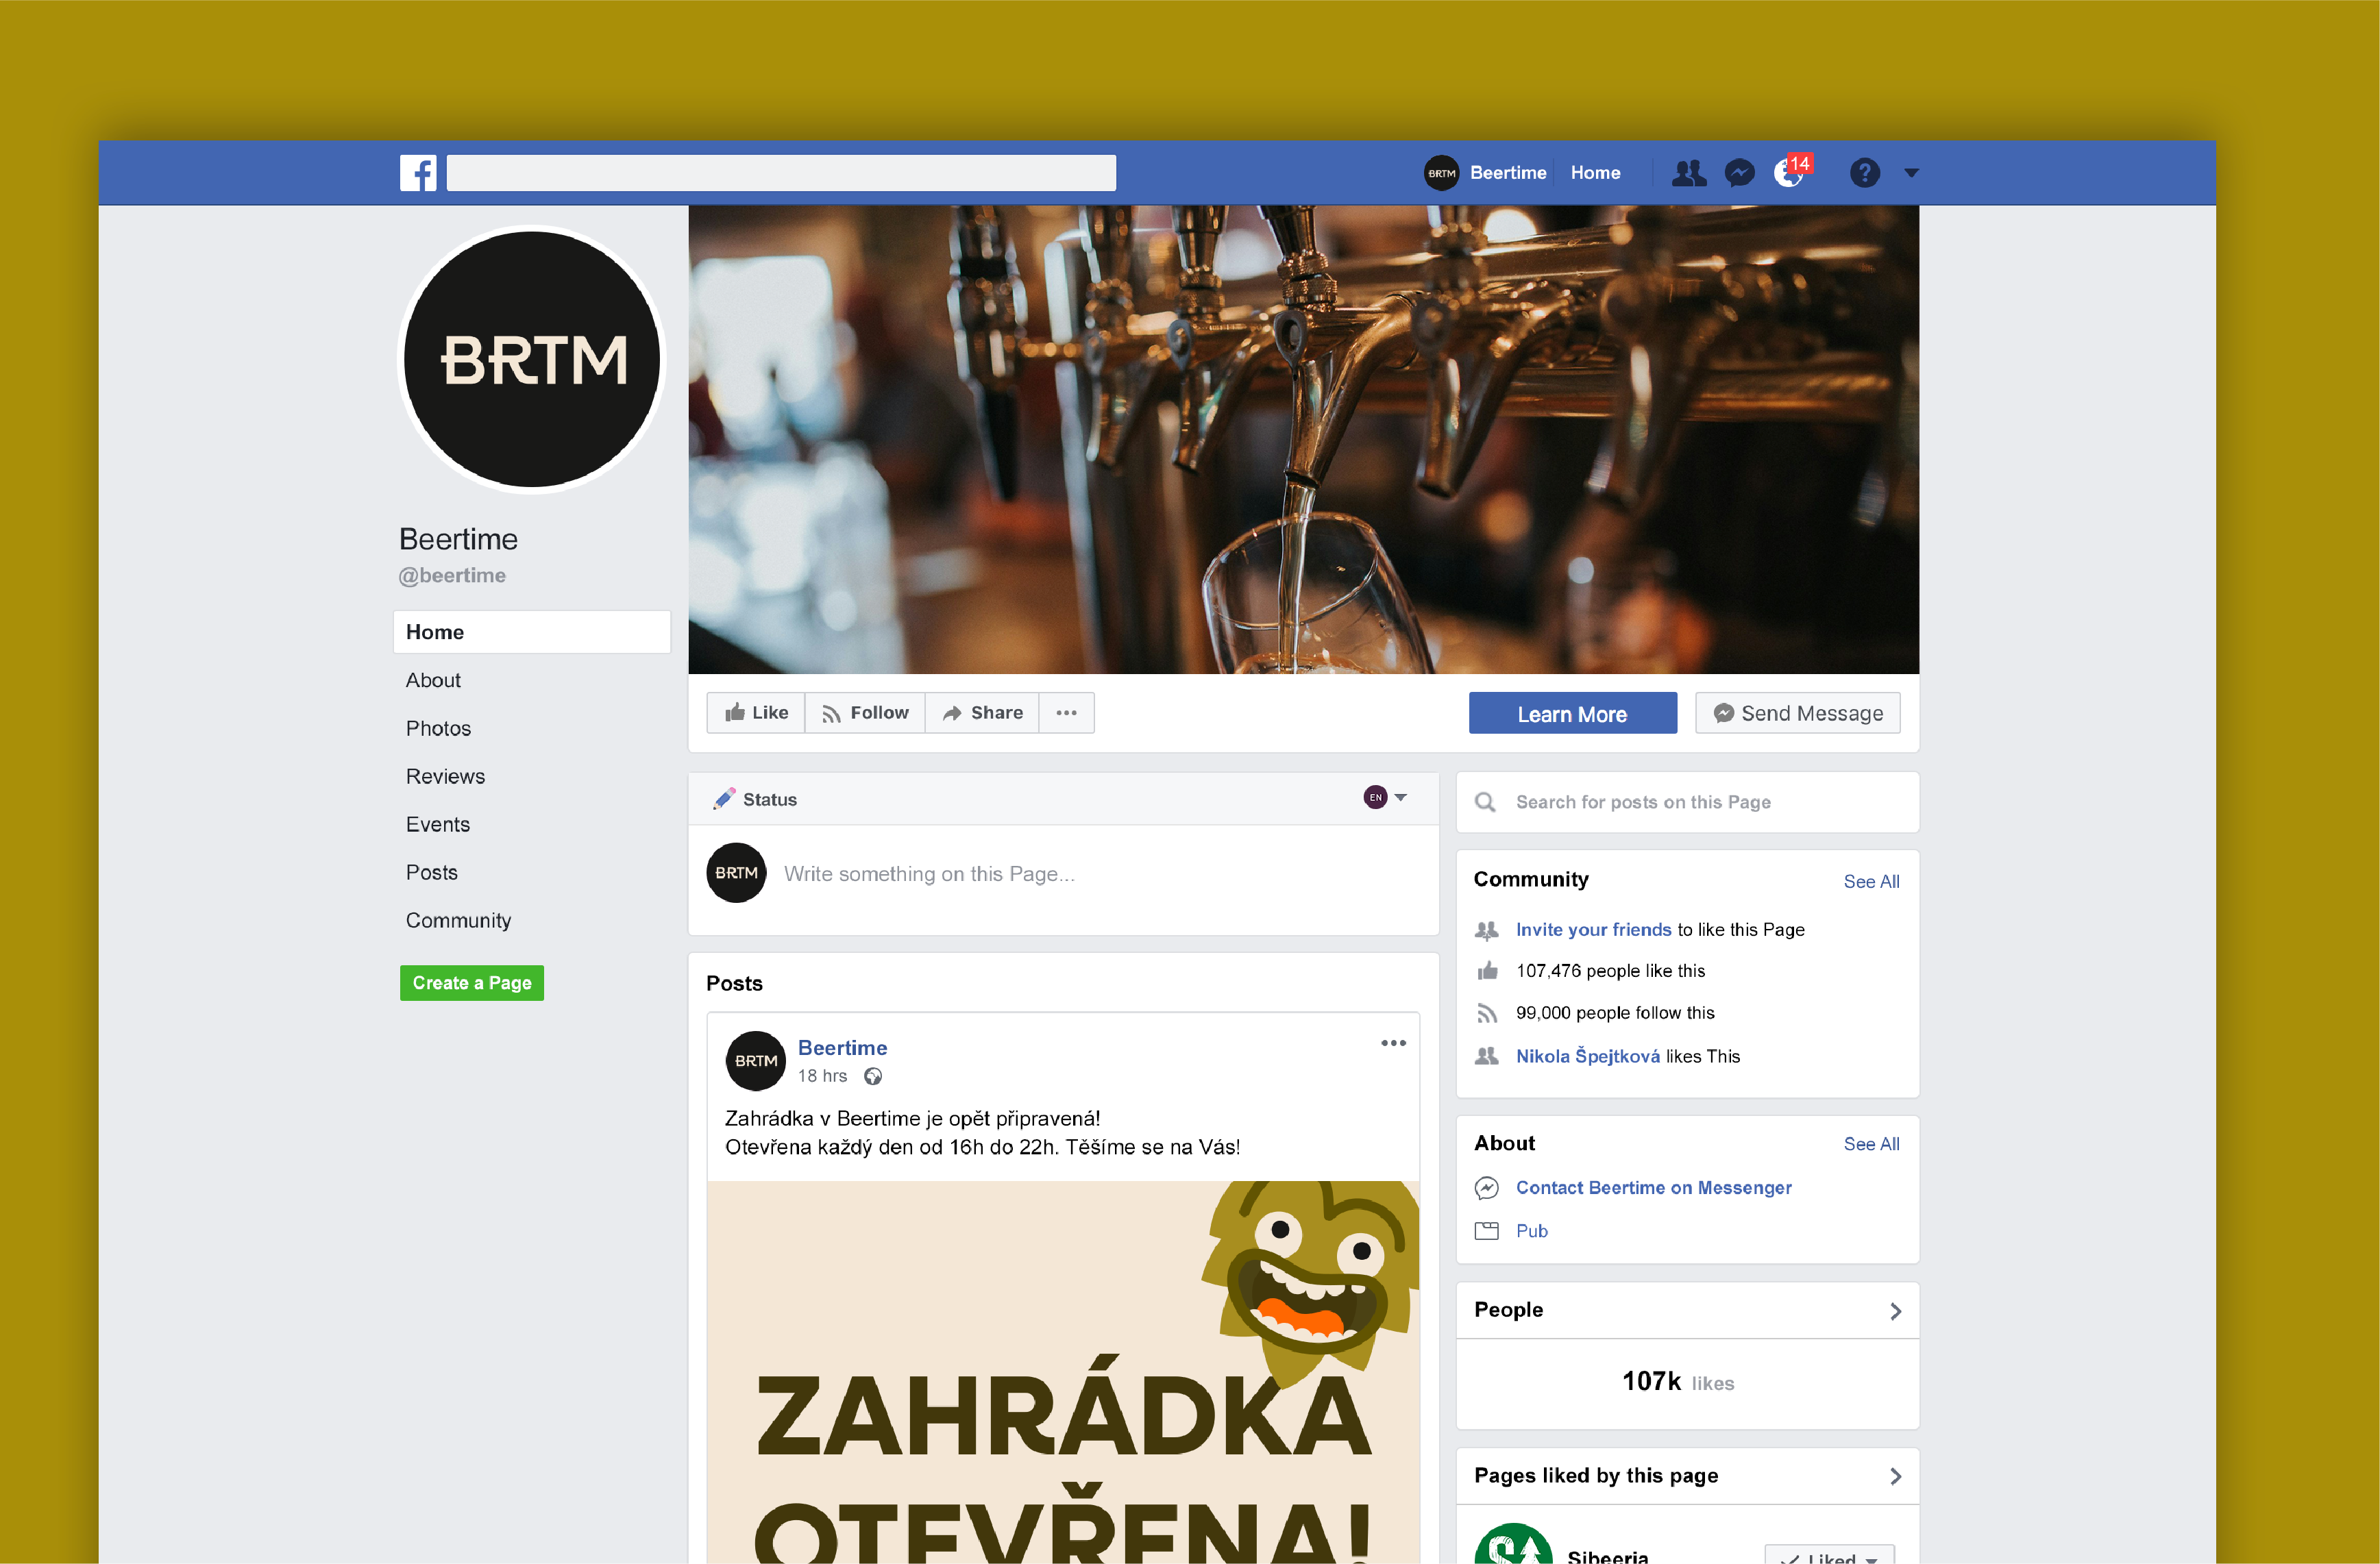Click the green Create a Page button
Image resolution: width=2380 pixels, height=1564 pixels.
(x=472, y=982)
